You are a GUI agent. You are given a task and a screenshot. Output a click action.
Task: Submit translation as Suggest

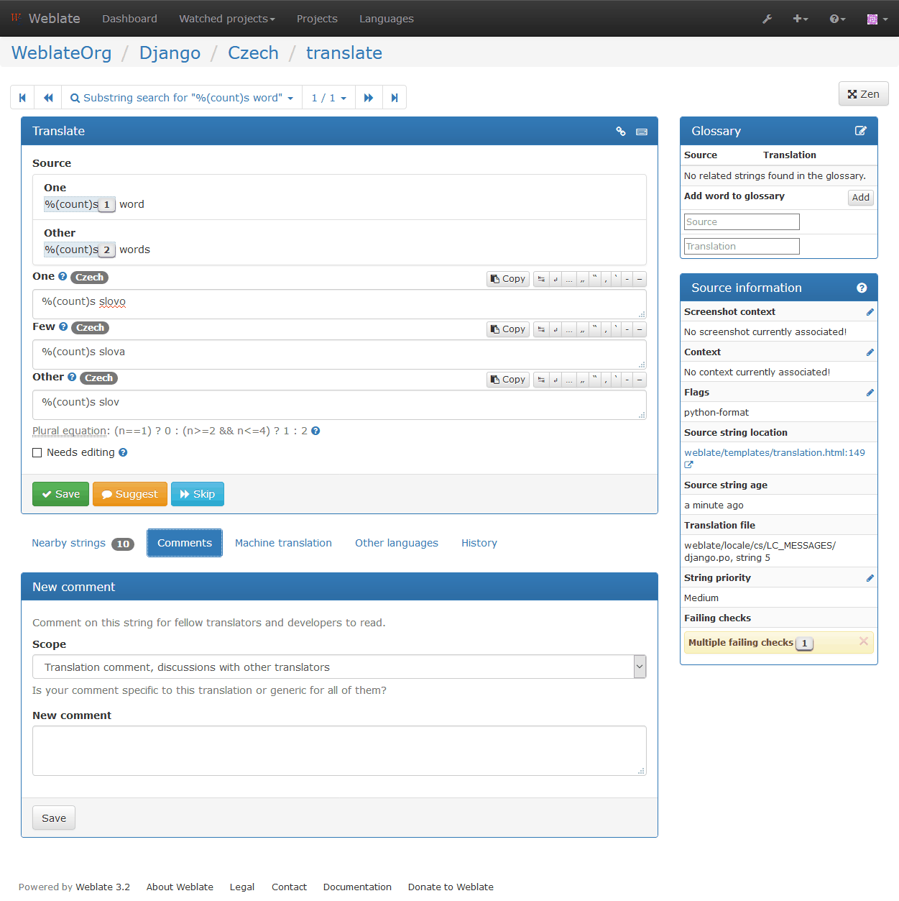[130, 494]
